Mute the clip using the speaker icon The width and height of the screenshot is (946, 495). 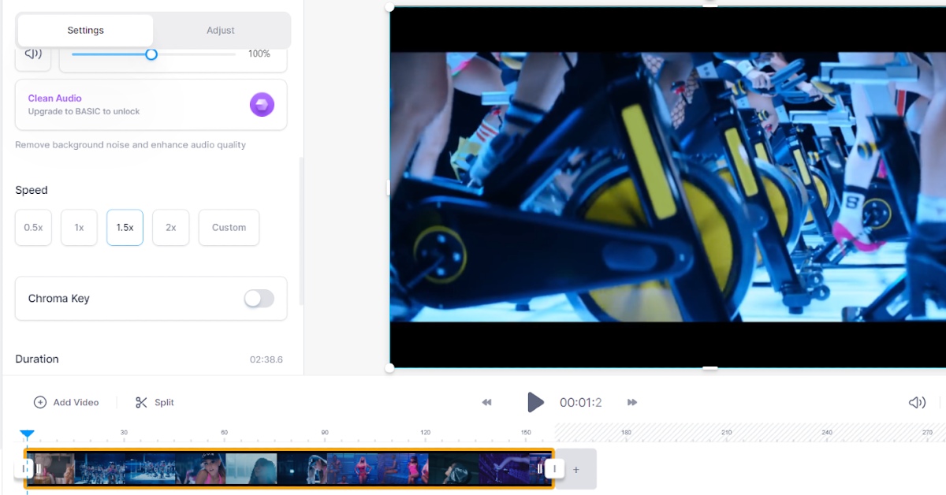click(32, 54)
